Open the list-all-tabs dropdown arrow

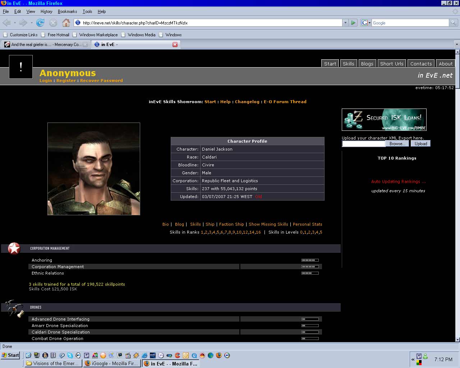tap(457, 45)
